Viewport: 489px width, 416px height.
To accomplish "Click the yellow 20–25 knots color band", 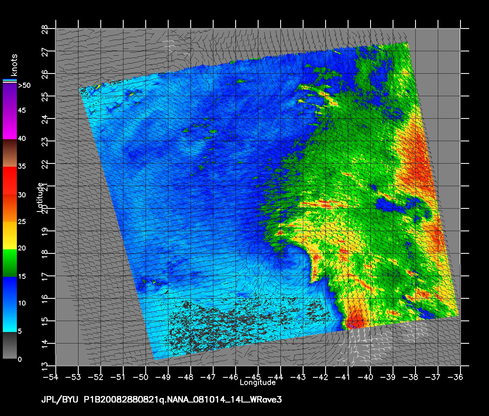I will click(x=10, y=236).
